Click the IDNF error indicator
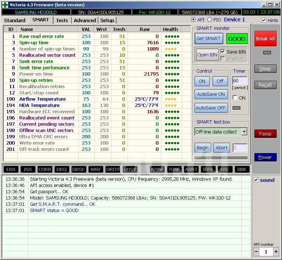 [208, 169]
